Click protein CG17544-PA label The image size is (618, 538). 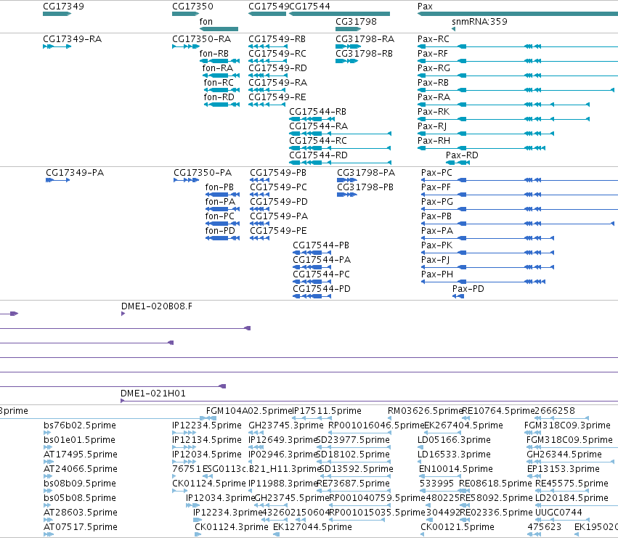[x=322, y=260]
